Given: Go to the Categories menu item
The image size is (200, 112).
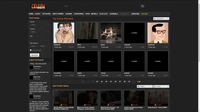Looking at the screenshot, I should pyautogui.click(x=79, y=14).
